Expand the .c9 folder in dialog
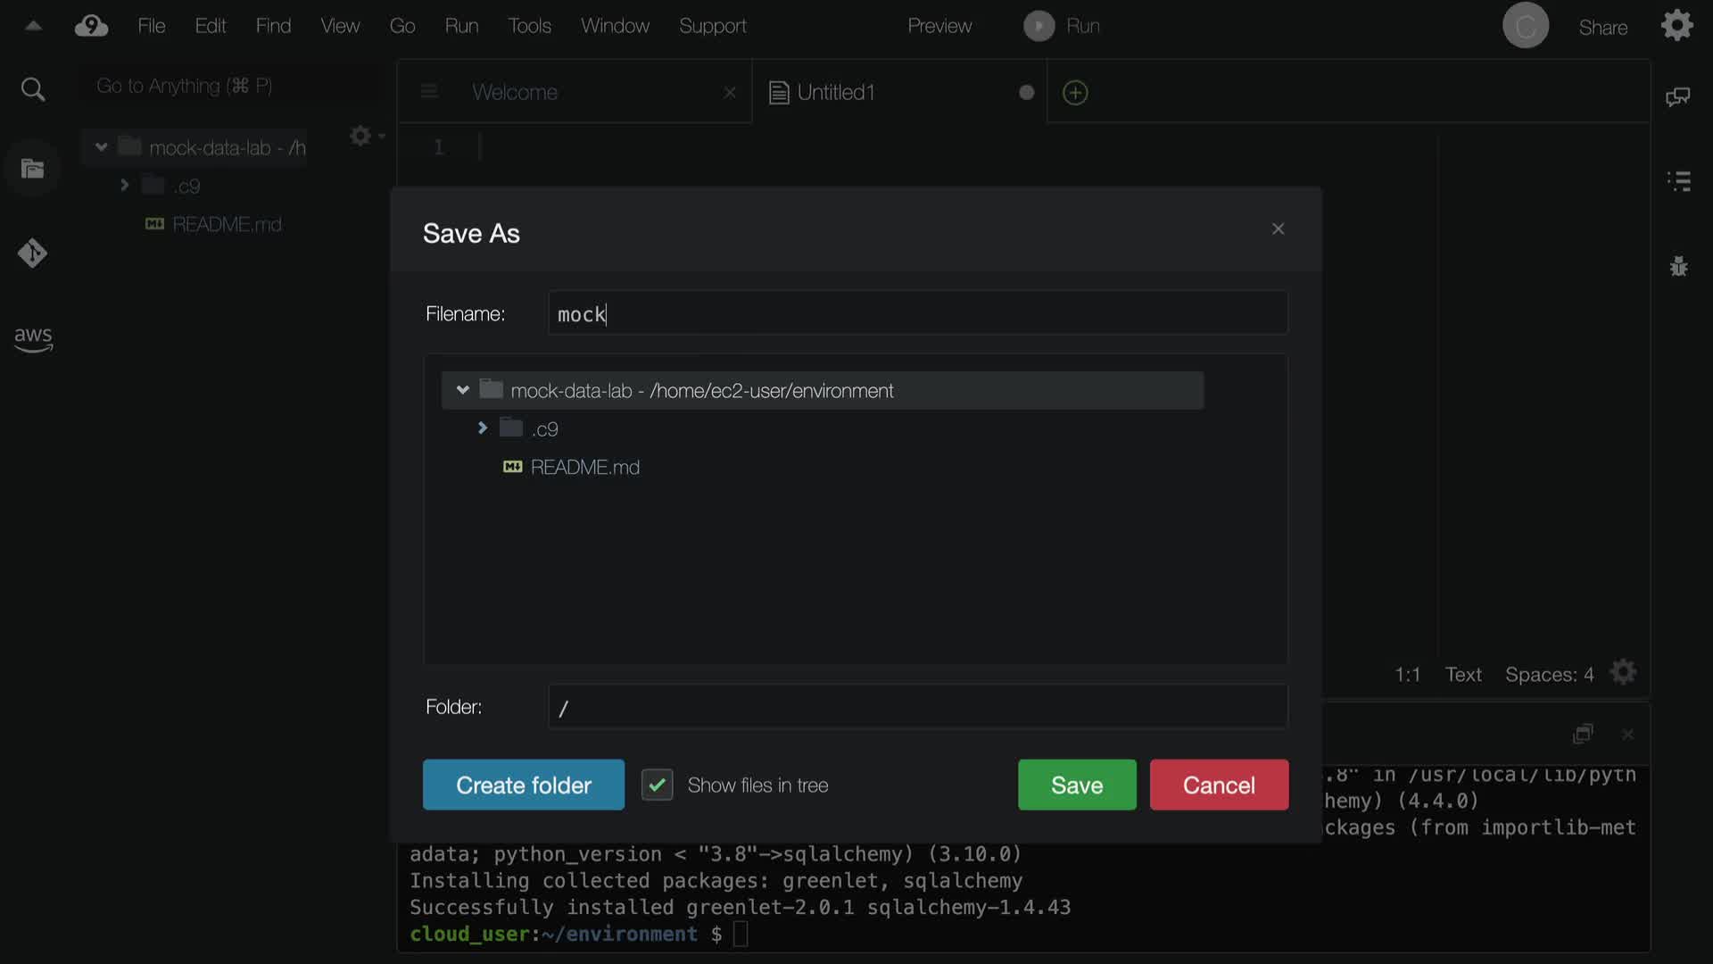Screen dimensions: 1713x964 point(483,428)
